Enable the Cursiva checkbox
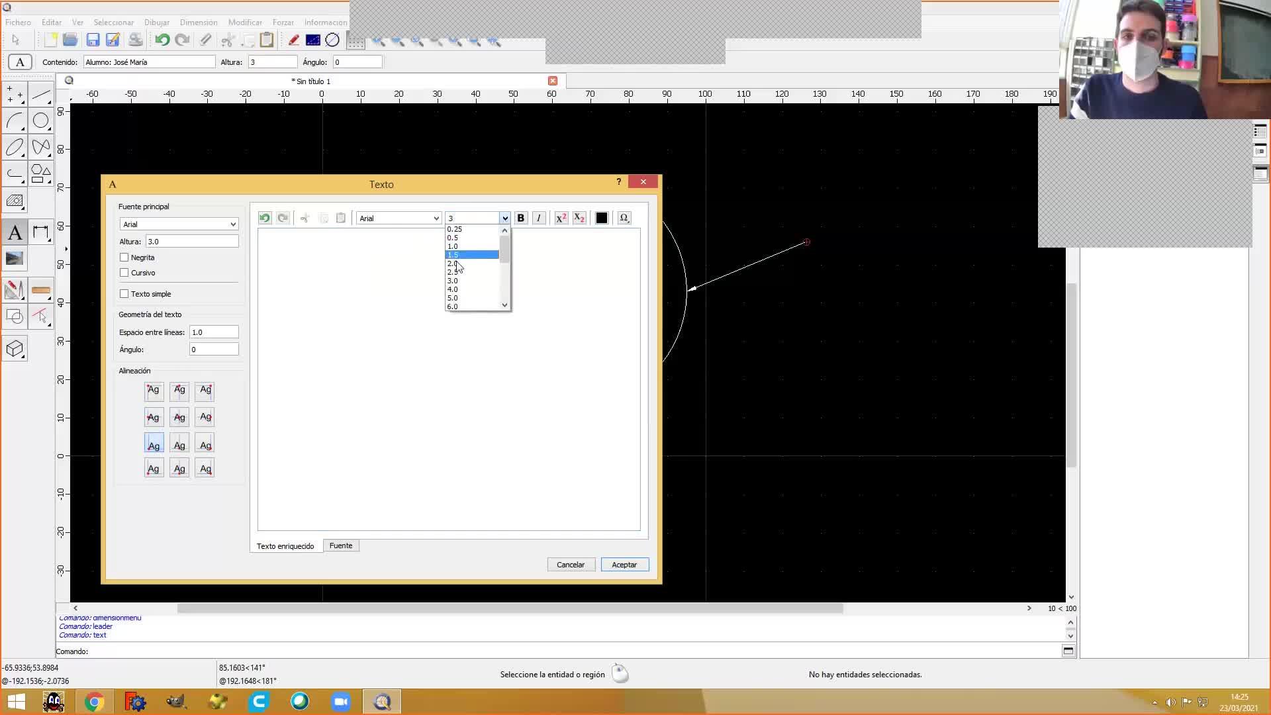The width and height of the screenshot is (1271, 715). (x=124, y=273)
